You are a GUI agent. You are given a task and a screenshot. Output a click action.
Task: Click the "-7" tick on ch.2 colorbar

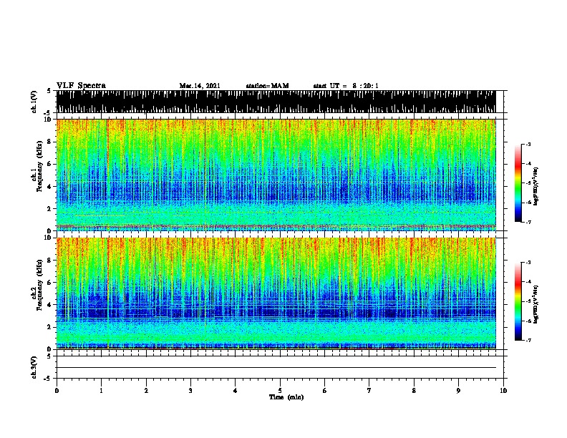528,341
